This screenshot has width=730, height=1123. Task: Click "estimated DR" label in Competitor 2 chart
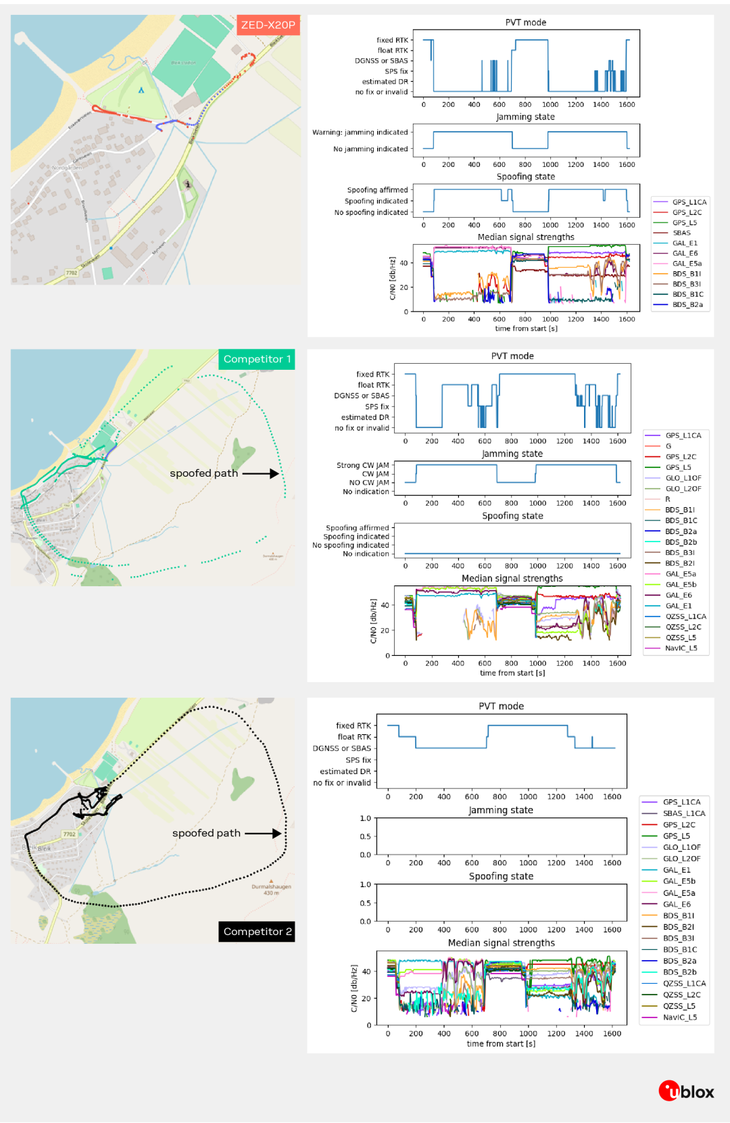tap(345, 771)
